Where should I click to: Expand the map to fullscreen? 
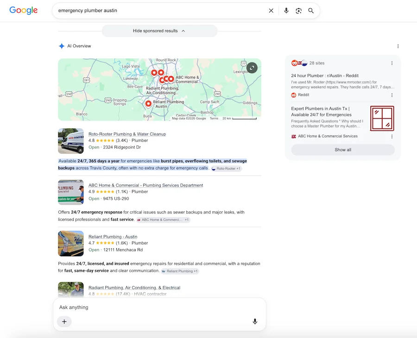pyautogui.click(x=252, y=68)
